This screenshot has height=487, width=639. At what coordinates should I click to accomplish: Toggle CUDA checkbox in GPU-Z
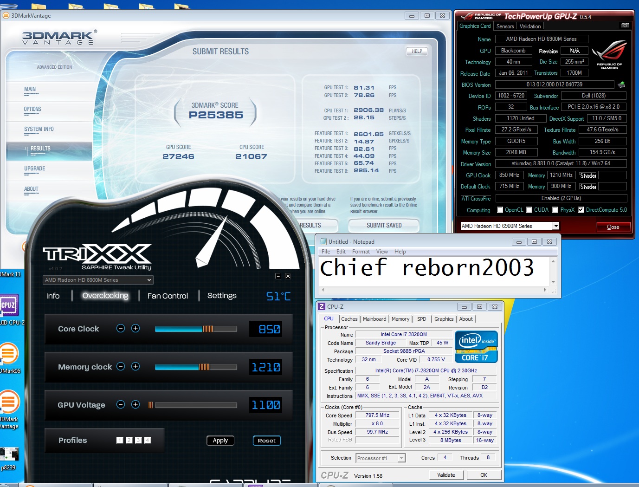[x=529, y=210]
